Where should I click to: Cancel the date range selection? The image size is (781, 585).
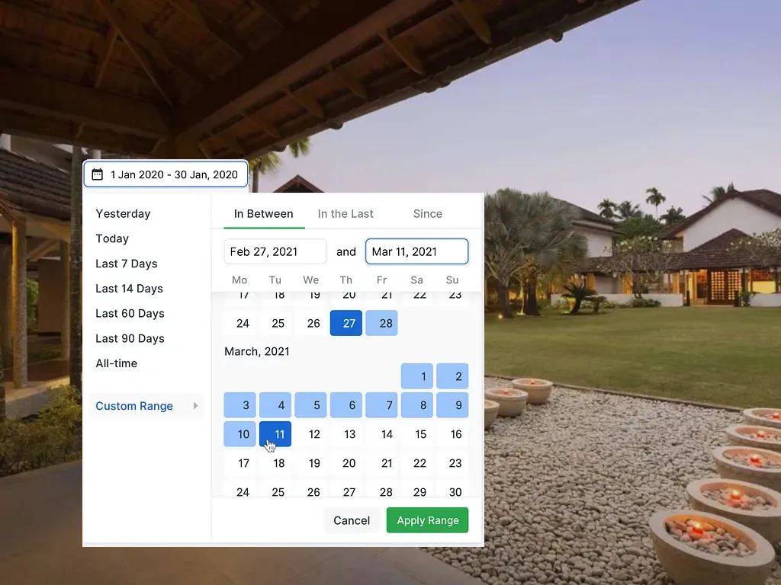[352, 520]
